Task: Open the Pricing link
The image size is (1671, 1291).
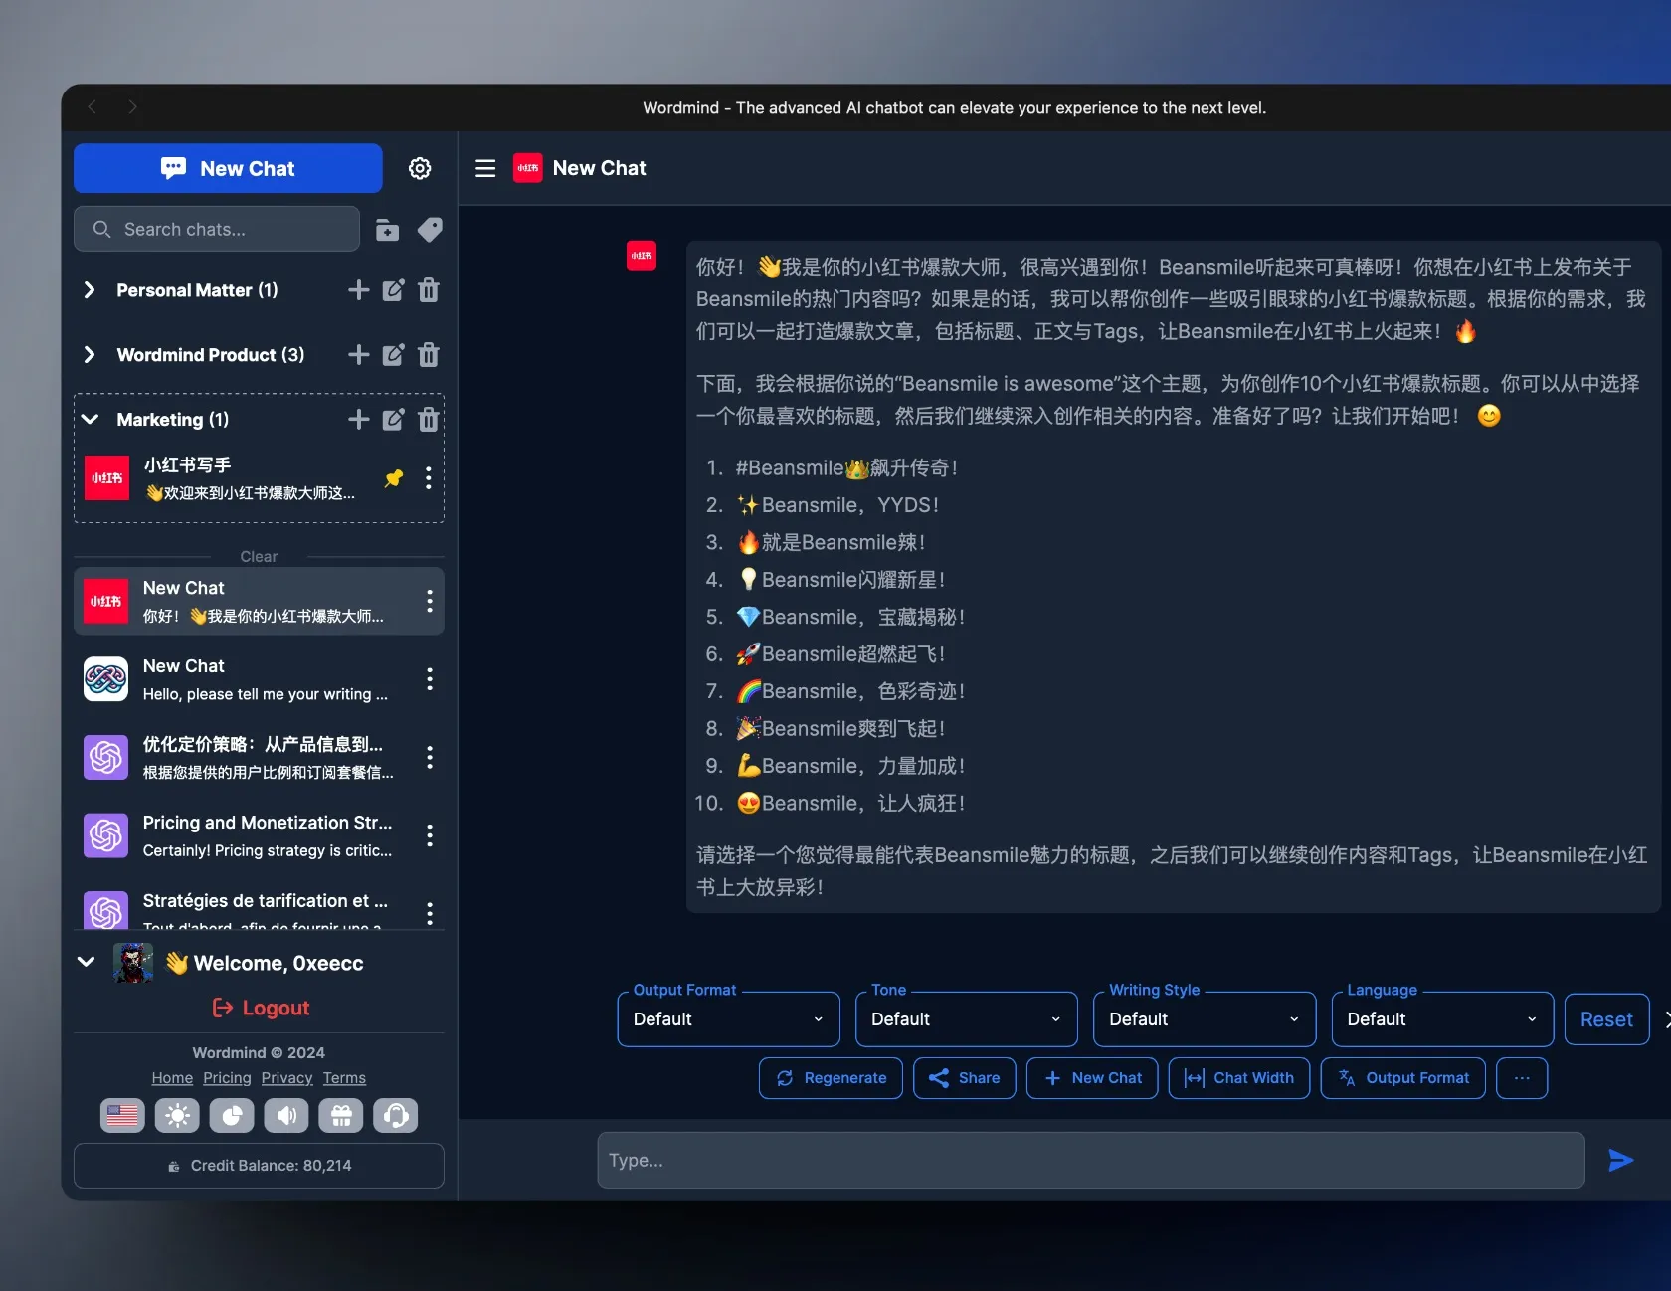Action: point(227,1077)
